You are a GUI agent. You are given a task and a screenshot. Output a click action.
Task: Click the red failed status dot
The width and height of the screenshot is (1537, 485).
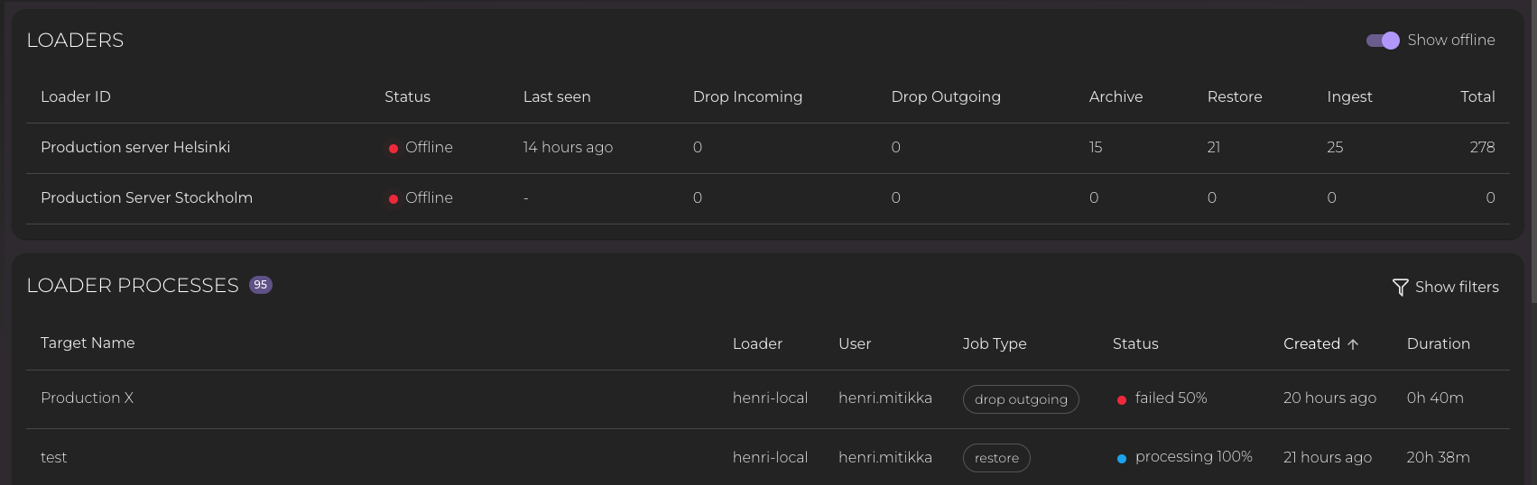click(x=1122, y=400)
